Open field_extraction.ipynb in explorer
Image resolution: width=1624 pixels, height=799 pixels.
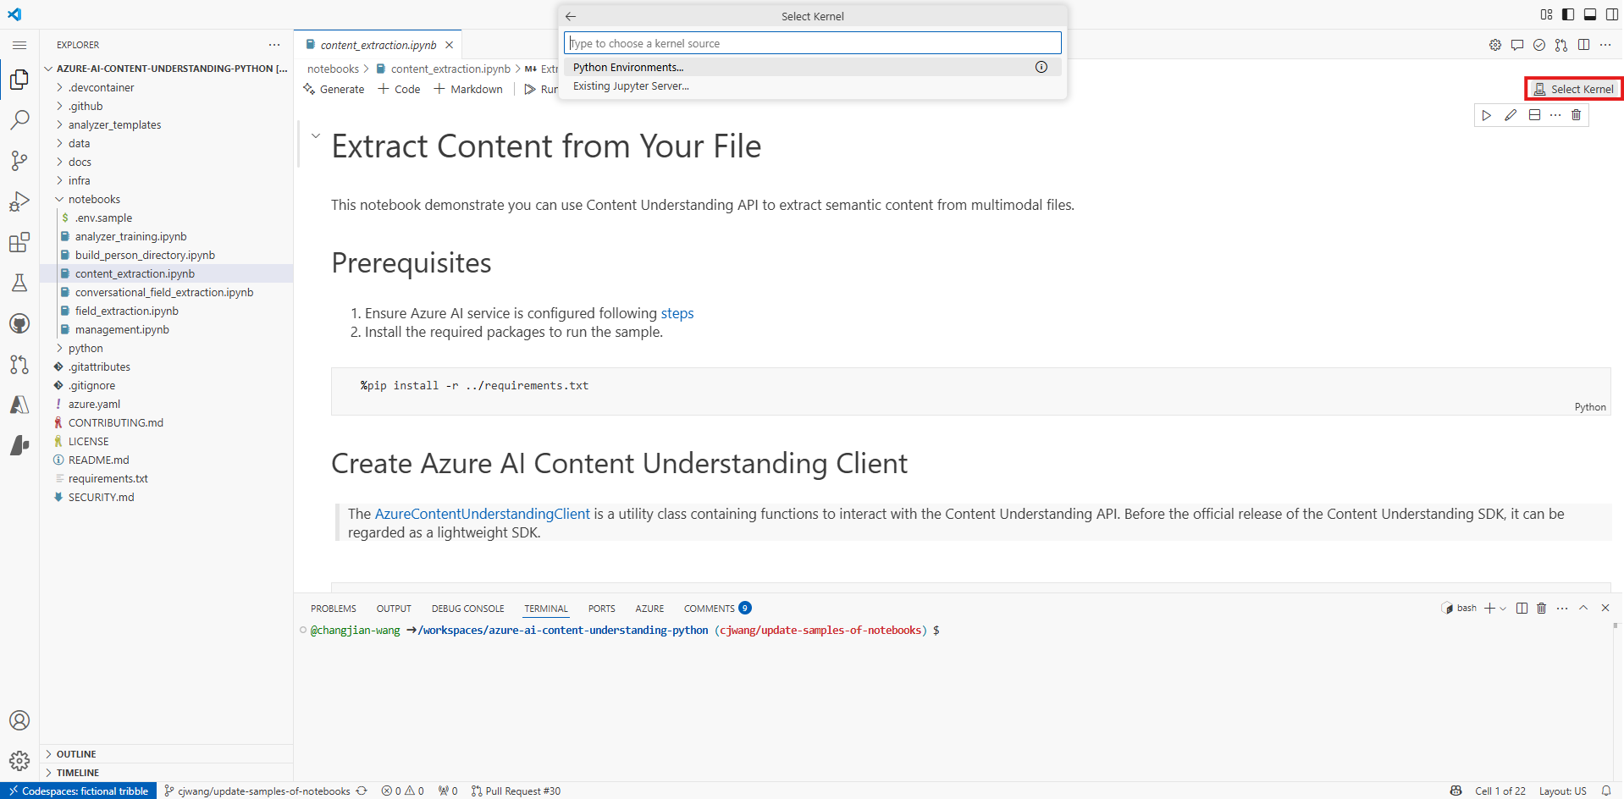pos(126,311)
